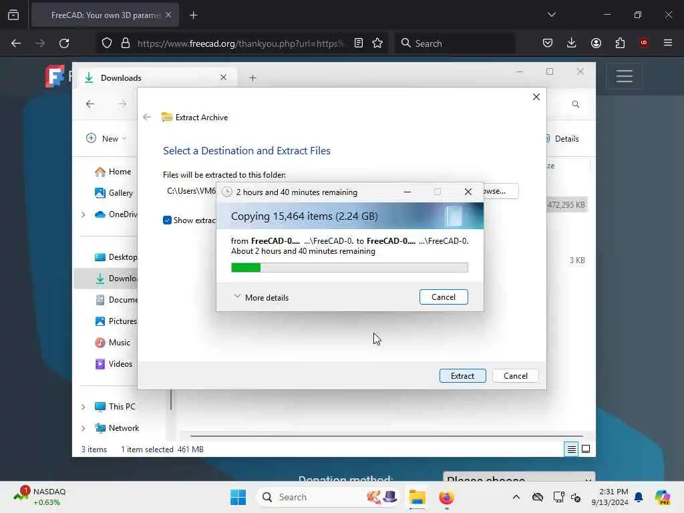Open the notification bell
The width and height of the screenshot is (684, 513).
tap(639, 497)
